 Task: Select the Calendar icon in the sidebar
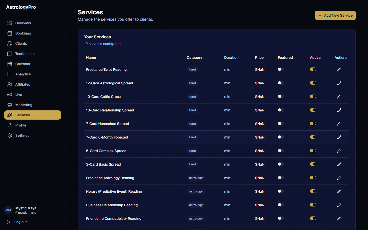[x=10, y=64]
